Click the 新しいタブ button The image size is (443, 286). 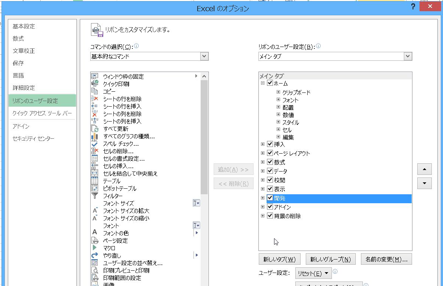point(279,259)
